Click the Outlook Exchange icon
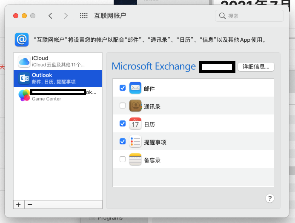 click(24, 78)
